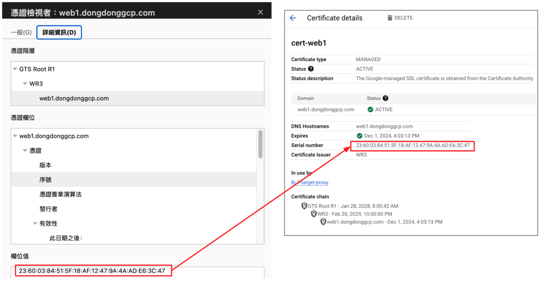The width and height of the screenshot is (540, 281).
Task: Select the 發行者 field
Action: click(49, 209)
